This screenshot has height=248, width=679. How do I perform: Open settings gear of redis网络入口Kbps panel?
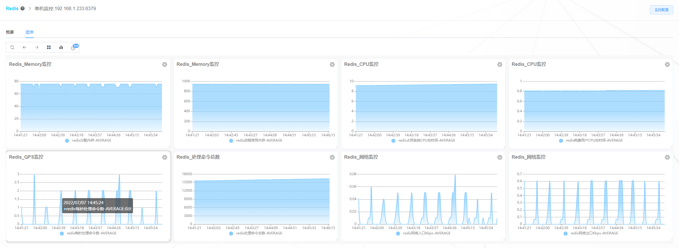point(500,157)
